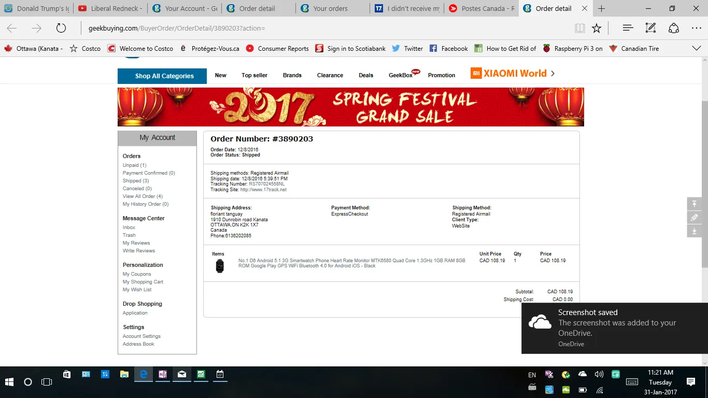Open the Top seller menu item
708x398 pixels.
point(254,75)
